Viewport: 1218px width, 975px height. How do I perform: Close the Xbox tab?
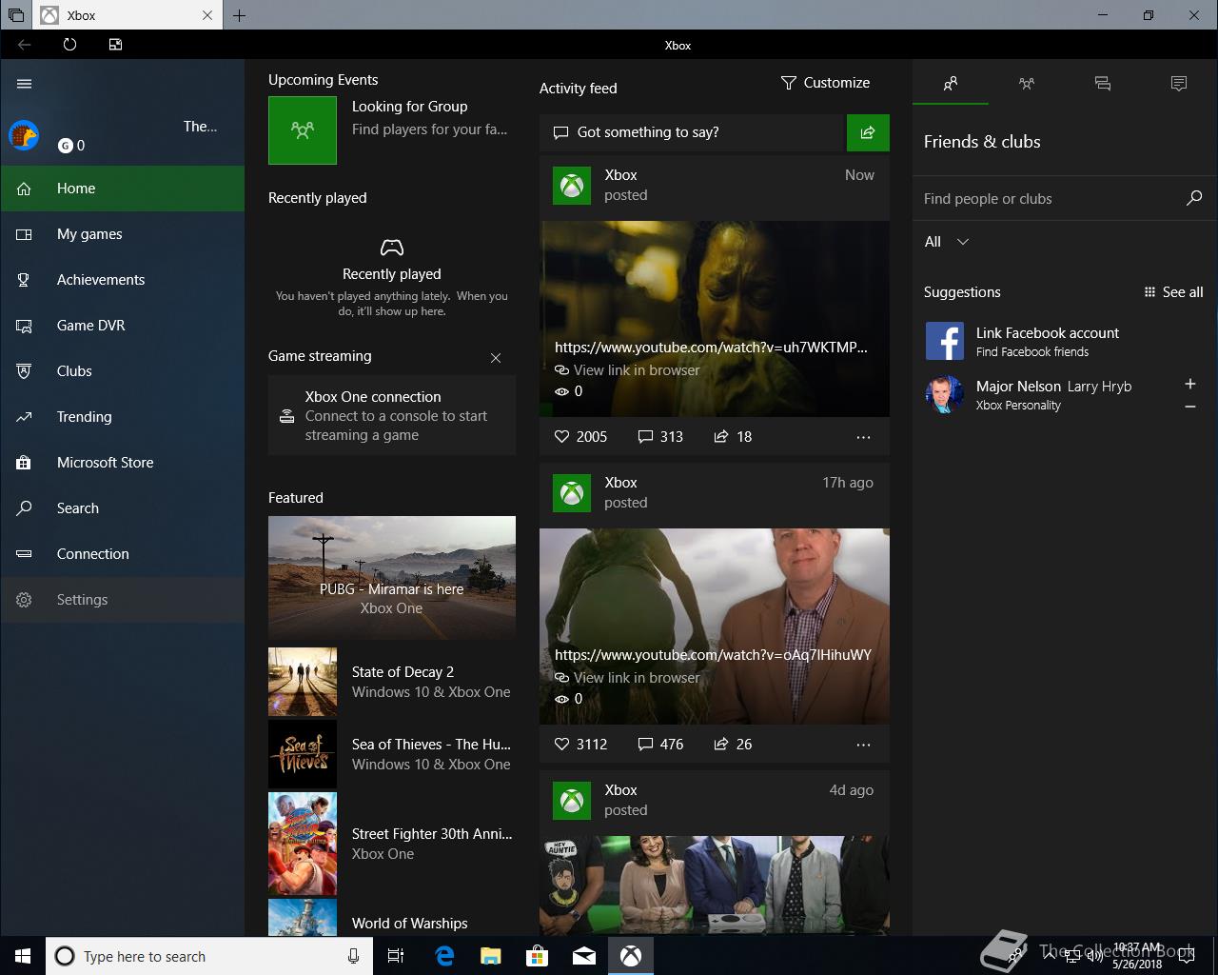pos(207,15)
